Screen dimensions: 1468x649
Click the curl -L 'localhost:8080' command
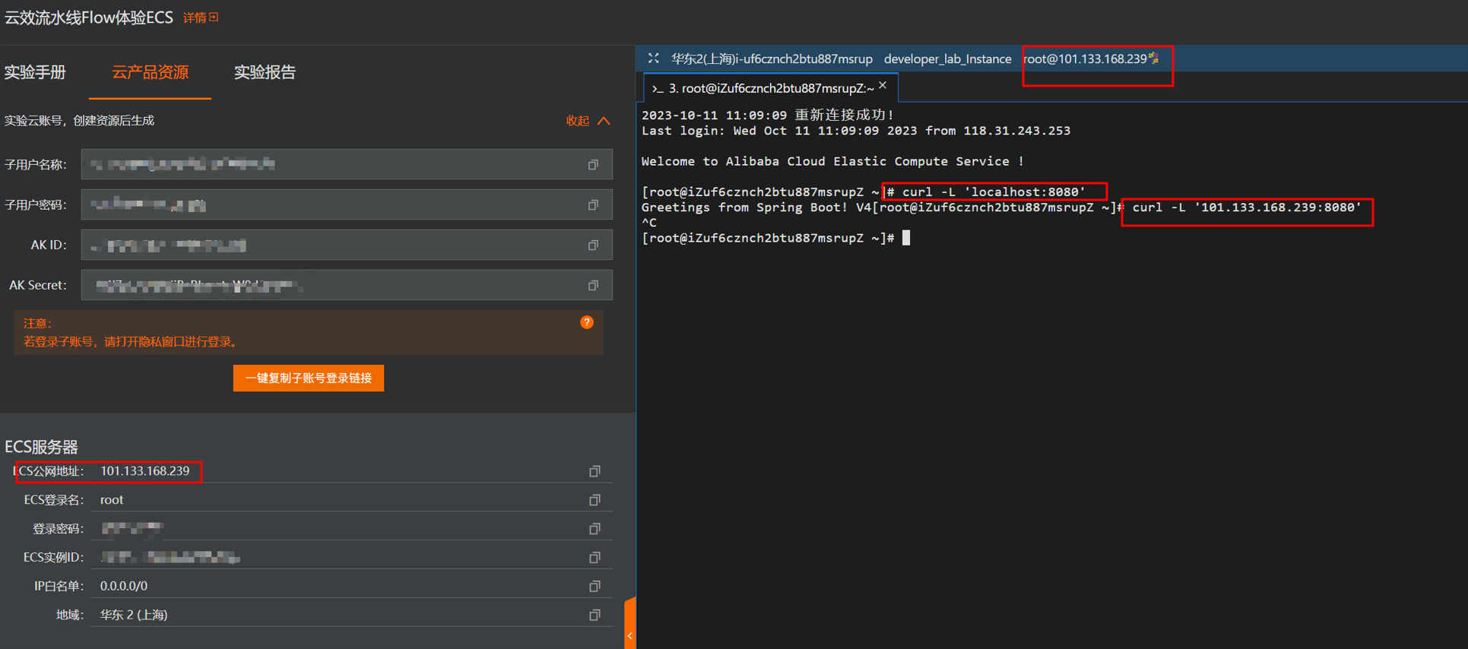[x=994, y=192]
